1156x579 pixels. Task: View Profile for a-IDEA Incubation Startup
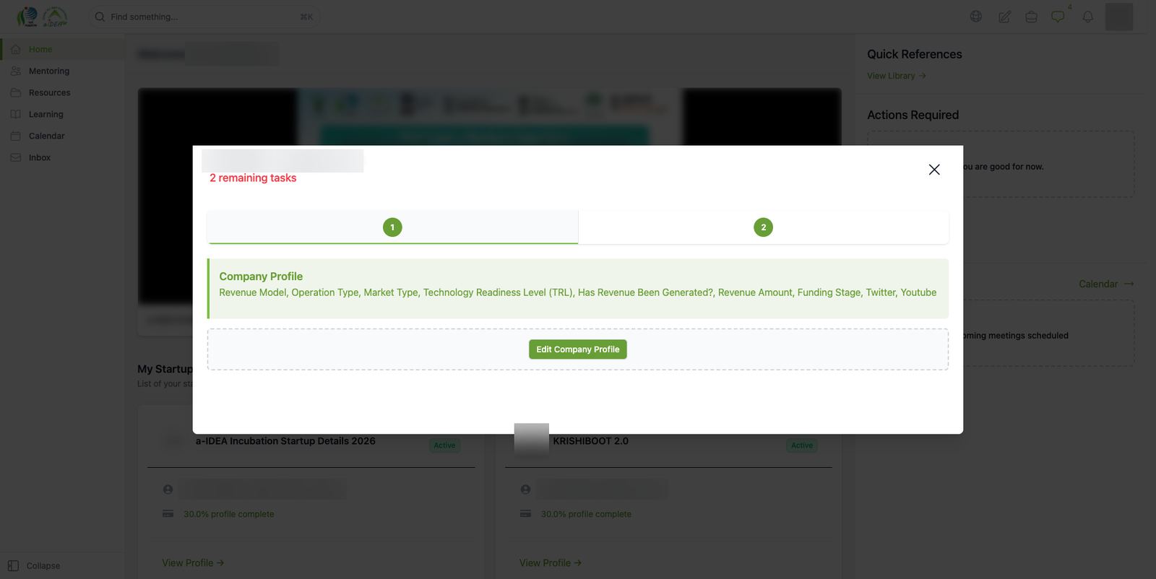tap(193, 563)
